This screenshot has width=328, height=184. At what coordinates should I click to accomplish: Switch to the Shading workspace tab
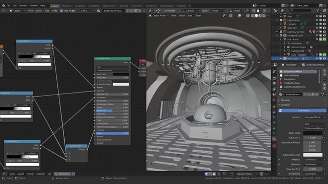(x=124, y=6)
